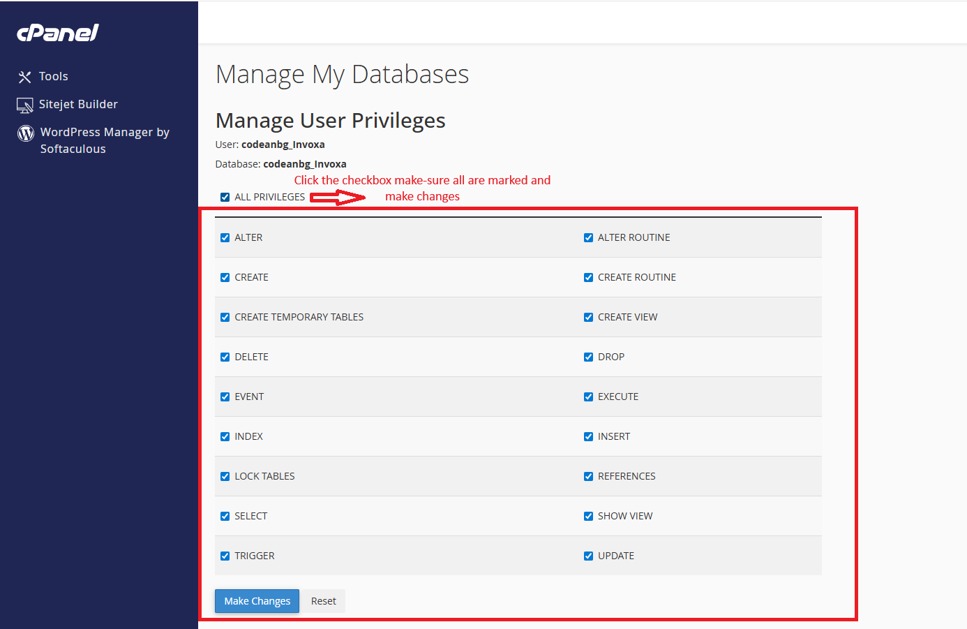
Task: Disable the TRIGGER privilege checkbox
Action: (x=225, y=556)
